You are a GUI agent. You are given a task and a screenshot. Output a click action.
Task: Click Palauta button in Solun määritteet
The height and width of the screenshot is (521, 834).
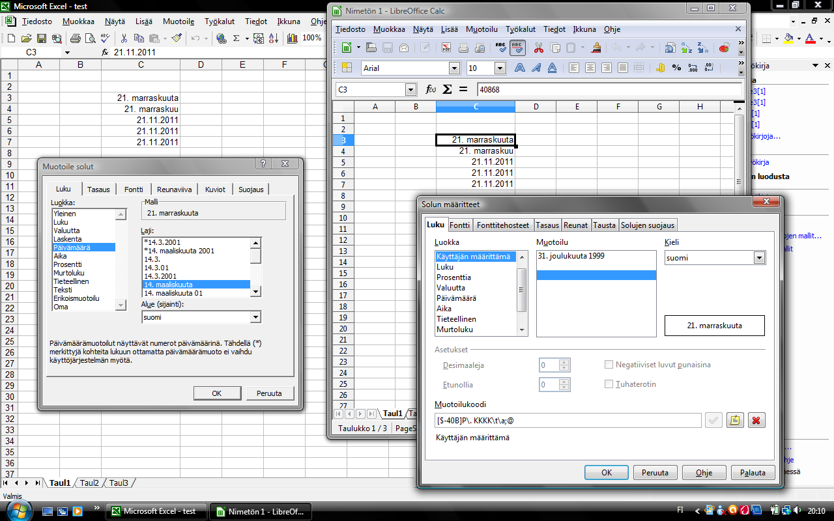753,473
